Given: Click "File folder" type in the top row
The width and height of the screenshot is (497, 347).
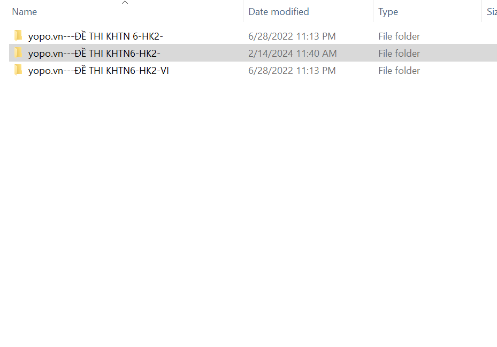Looking at the screenshot, I should [399, 36].
